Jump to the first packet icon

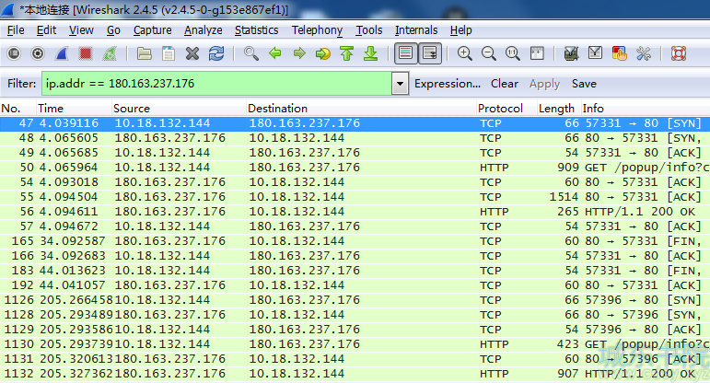click(347, 54)
